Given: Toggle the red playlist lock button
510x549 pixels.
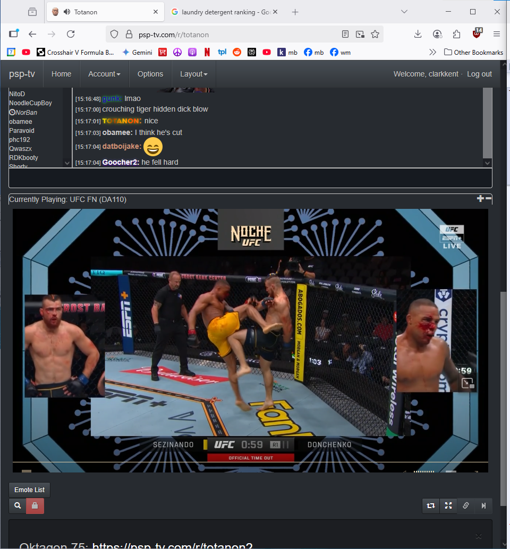Looking at the screenshot, I should coord(35,505).
